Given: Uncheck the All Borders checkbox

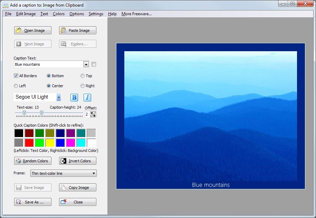Looking at the screenshot, I should point(16,76).
